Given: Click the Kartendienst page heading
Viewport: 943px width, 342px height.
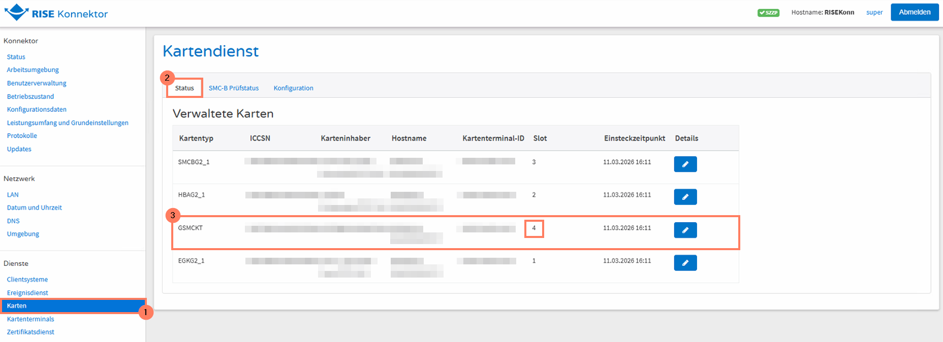Looking at the screenshot, I should pyautogui.click(x=210, y=51).
